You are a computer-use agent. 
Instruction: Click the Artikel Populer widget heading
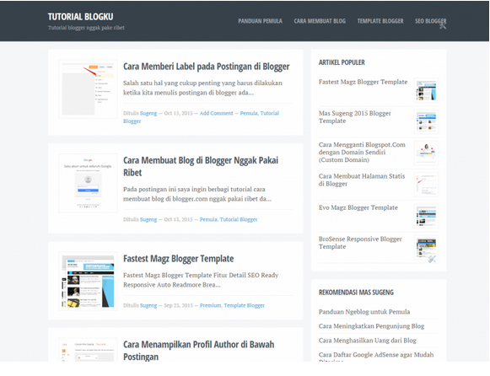click(342, 62)
